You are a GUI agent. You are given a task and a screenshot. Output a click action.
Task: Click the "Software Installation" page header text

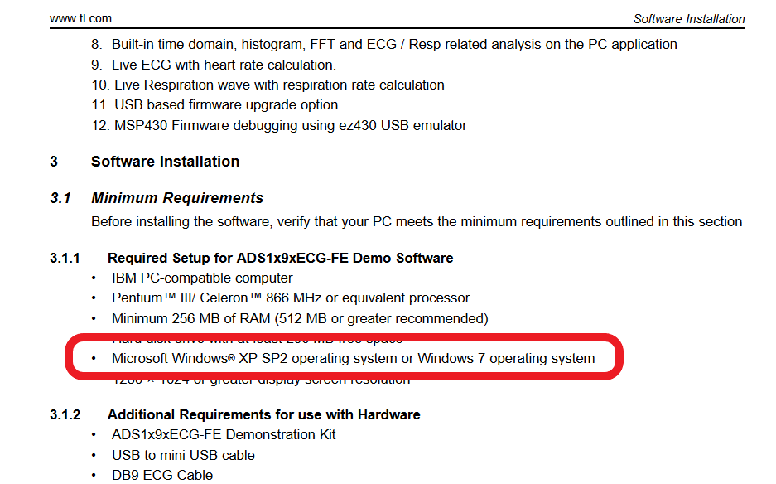coord(688,18)
